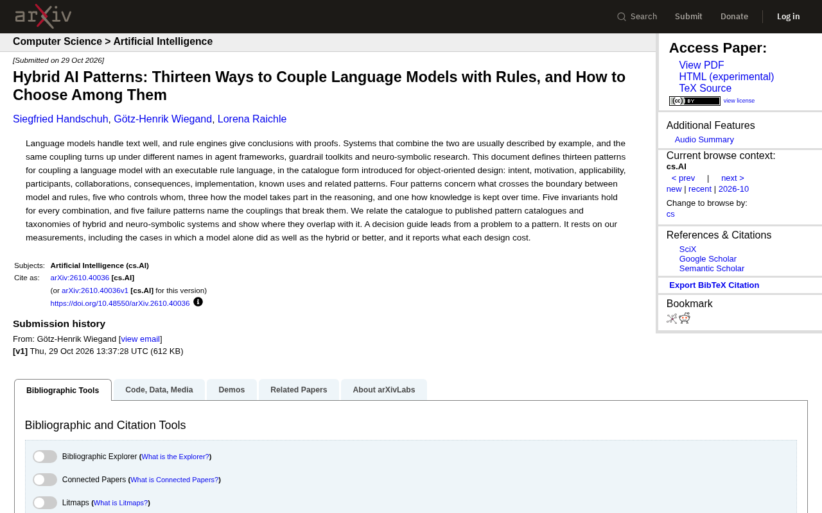Image resolution: width=822 pixels, height=513 pixels.
Task: Open the Semantic Scholar link
Action: coord(712,269)
